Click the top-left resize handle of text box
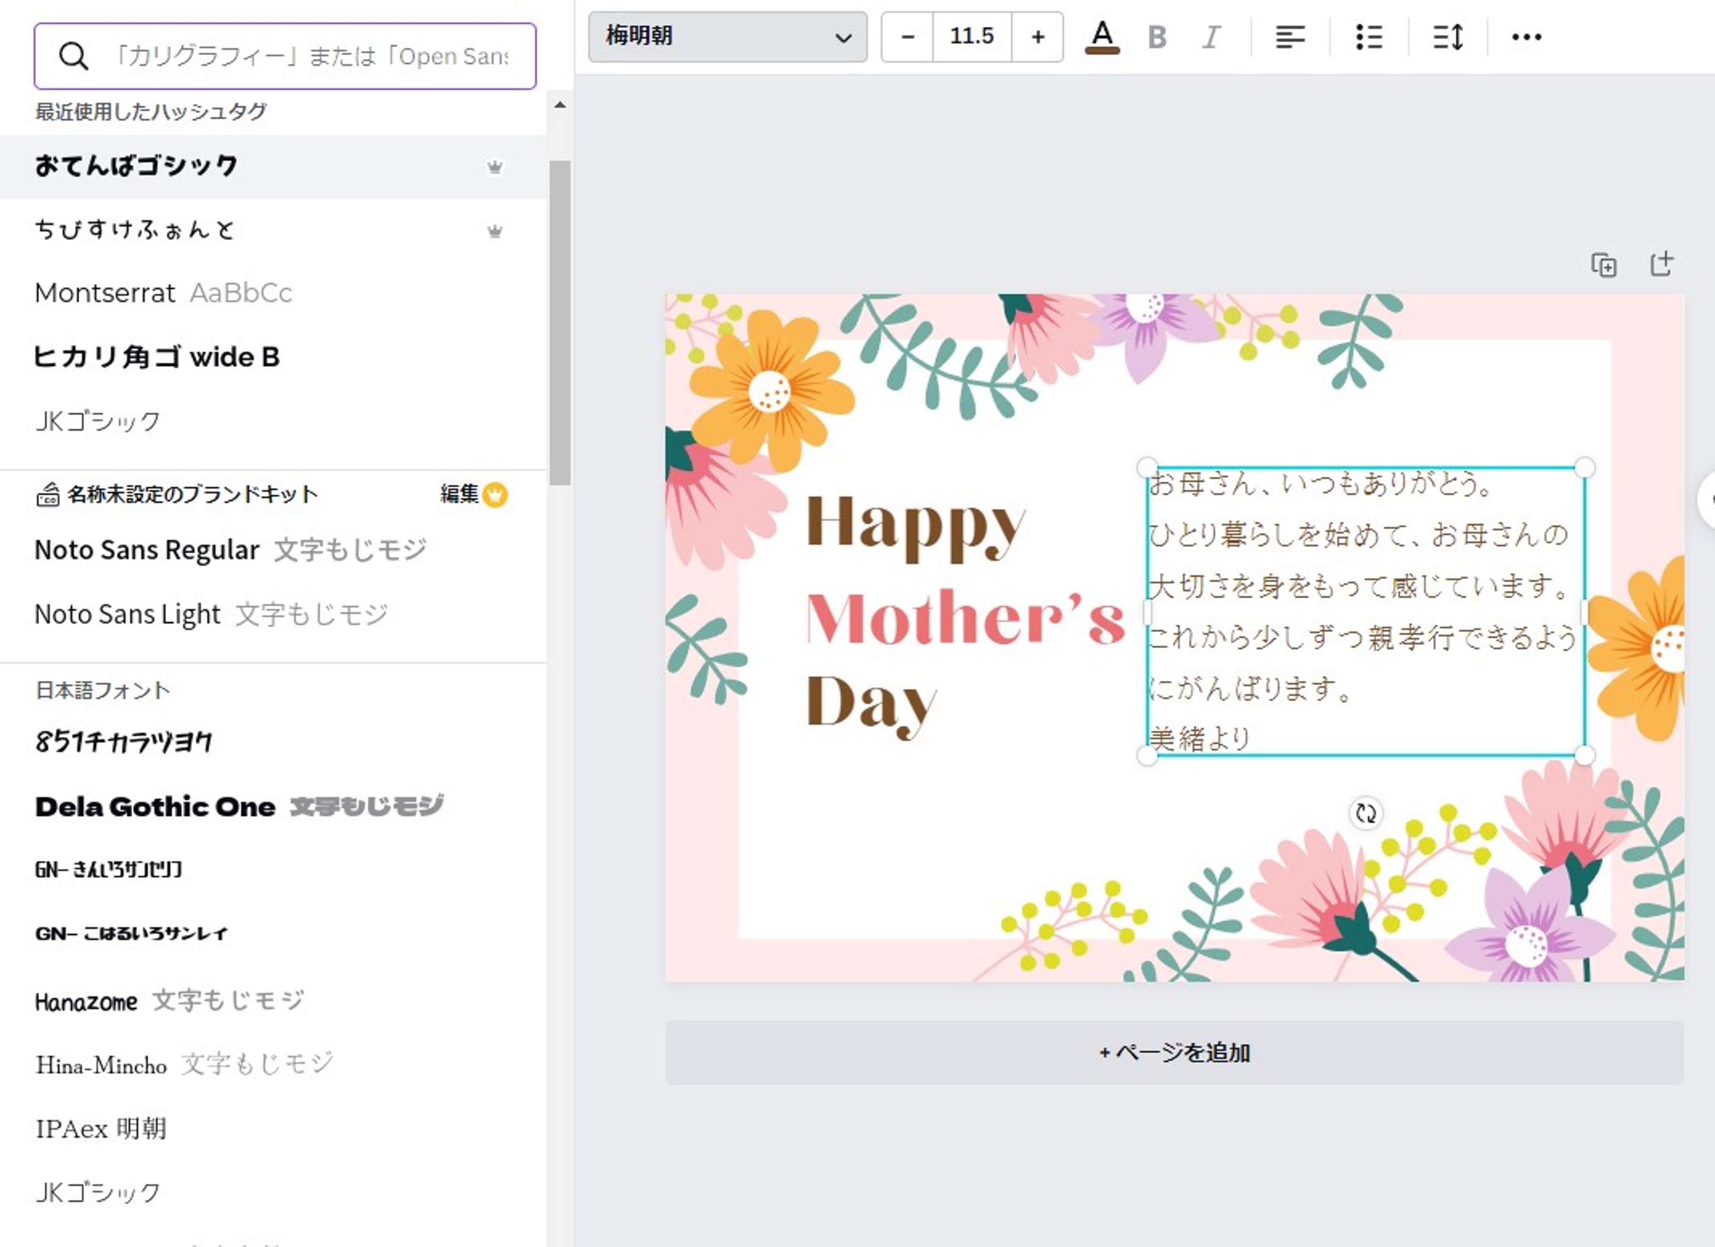Viewport: 1715px width, 1247px height. (1147, 467)
